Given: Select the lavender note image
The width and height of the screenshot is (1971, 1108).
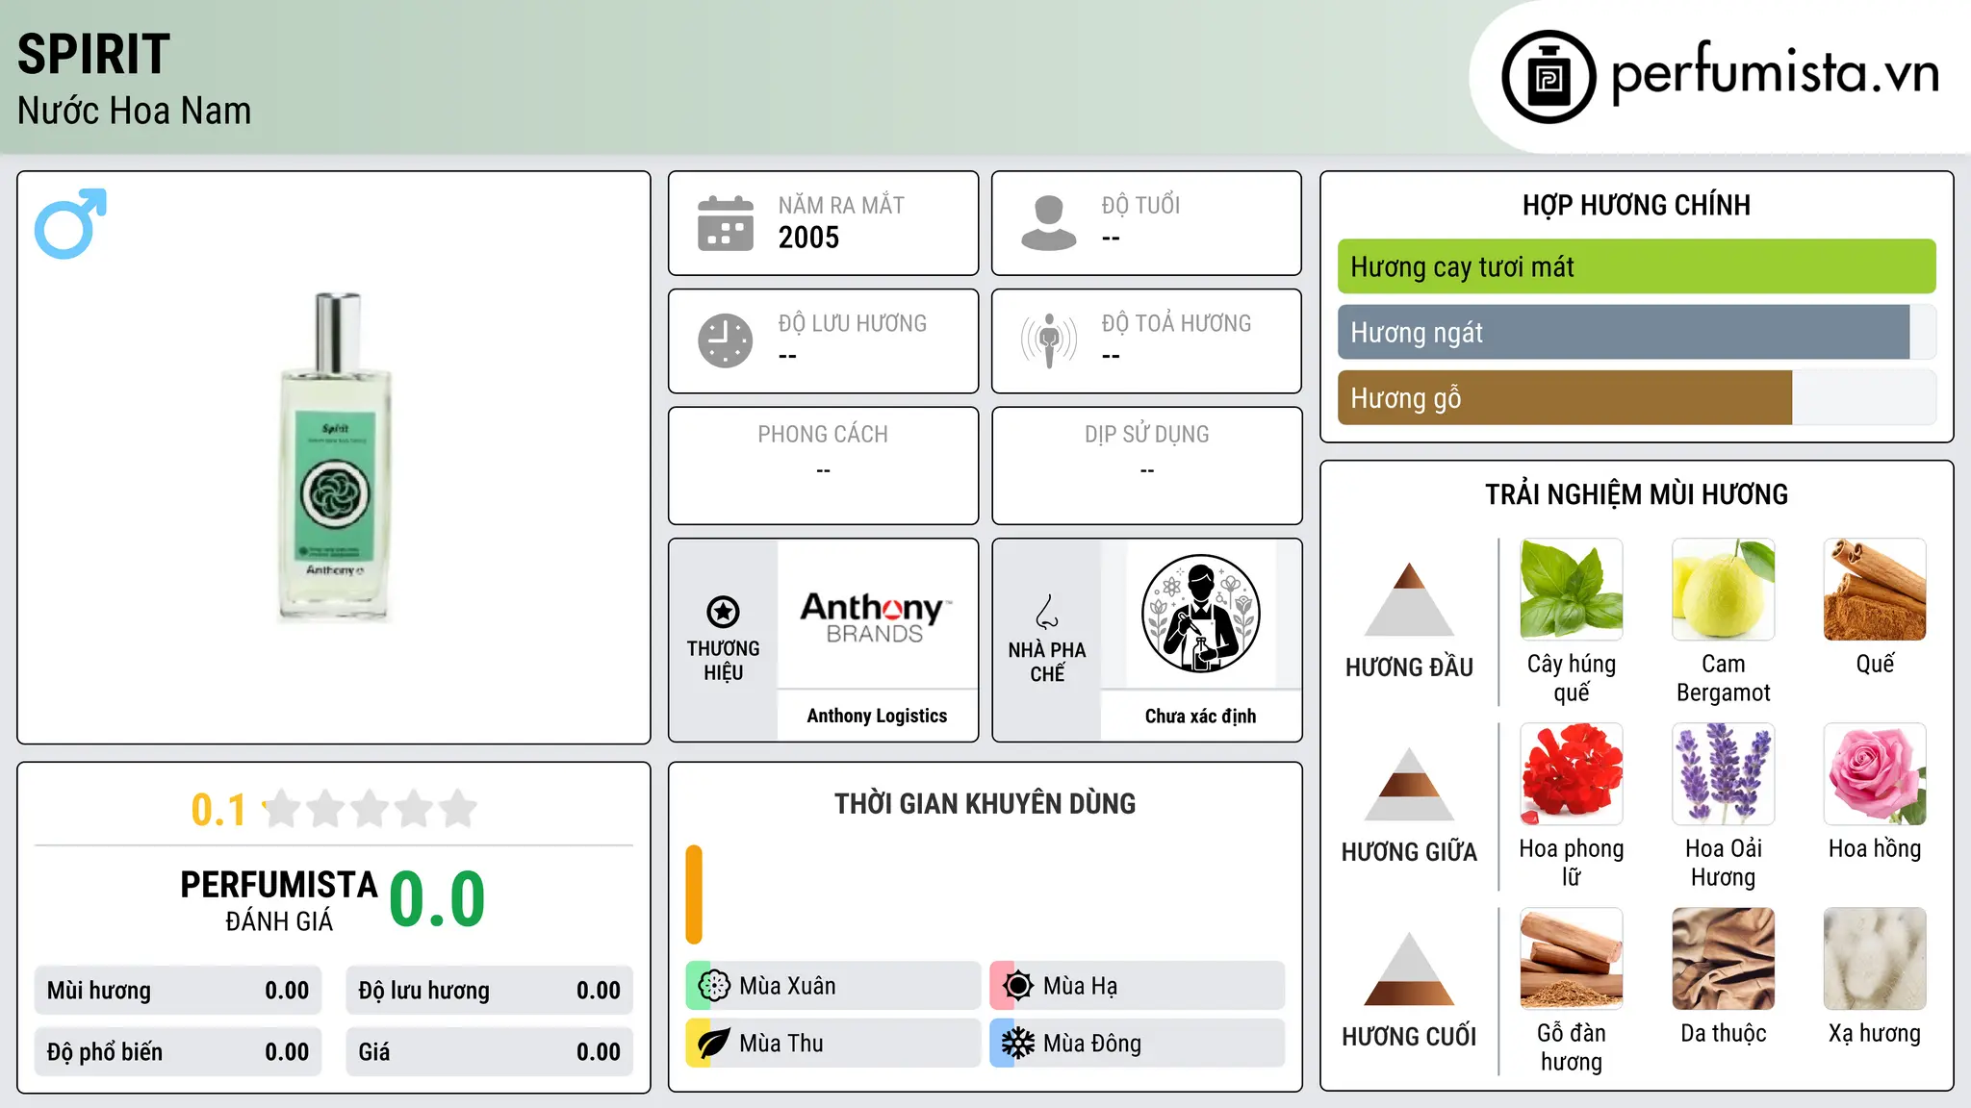Looking at the screenshot, I should tap(1724, 774).
